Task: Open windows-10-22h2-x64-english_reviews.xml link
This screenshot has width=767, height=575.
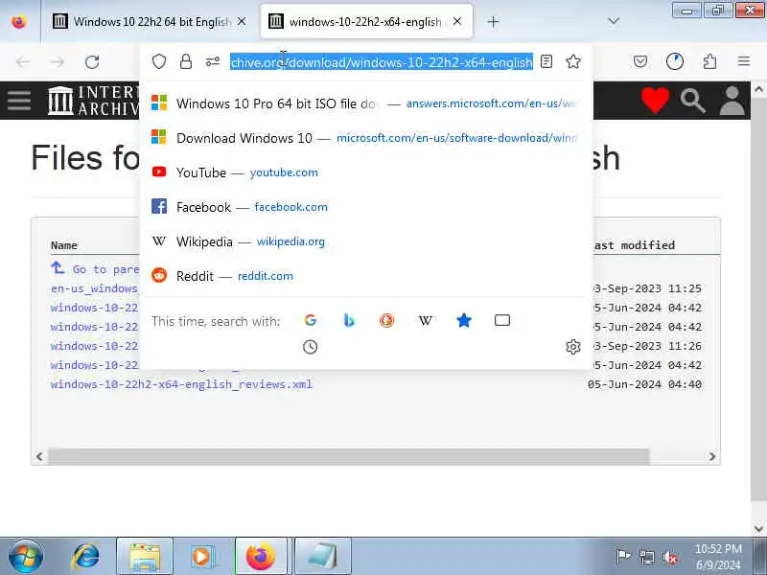Action: point(181,384)
